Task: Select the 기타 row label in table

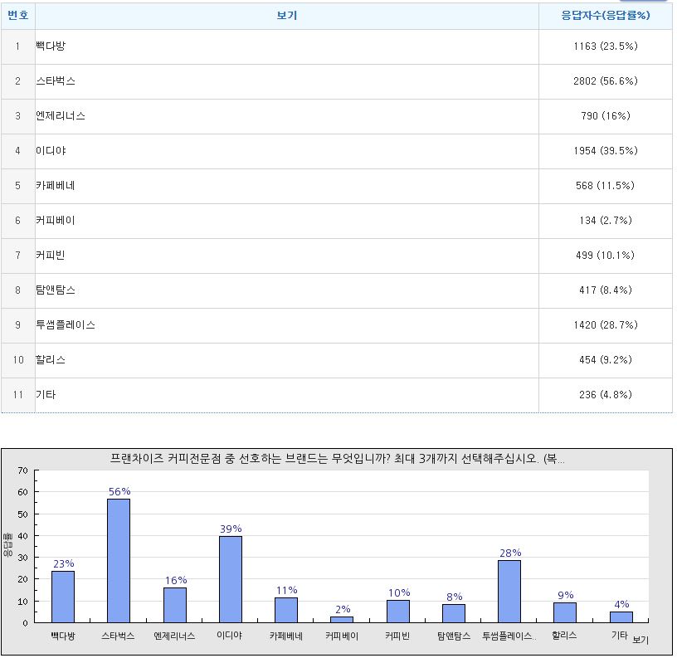Action: click(46, 395)
